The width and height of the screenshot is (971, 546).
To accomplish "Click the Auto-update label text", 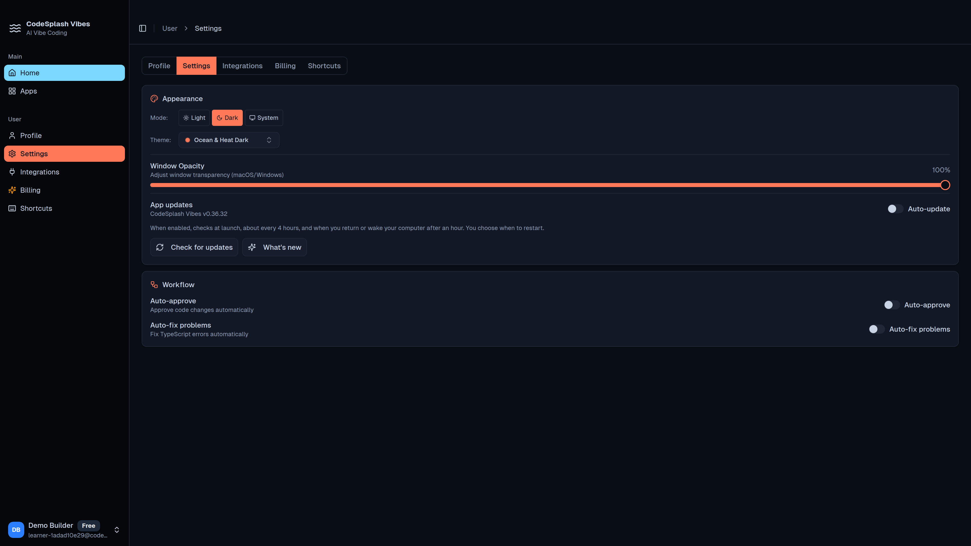I will 929,209.
